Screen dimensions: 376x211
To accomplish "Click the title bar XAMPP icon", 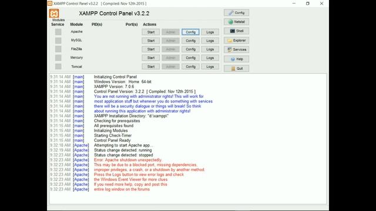I will pos(50,4).
